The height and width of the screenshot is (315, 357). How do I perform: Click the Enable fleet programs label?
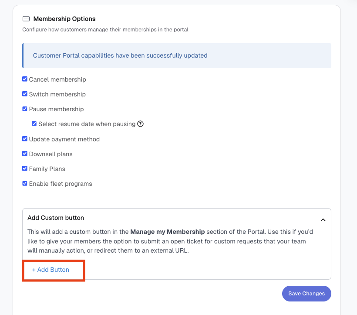coord(61,183)
